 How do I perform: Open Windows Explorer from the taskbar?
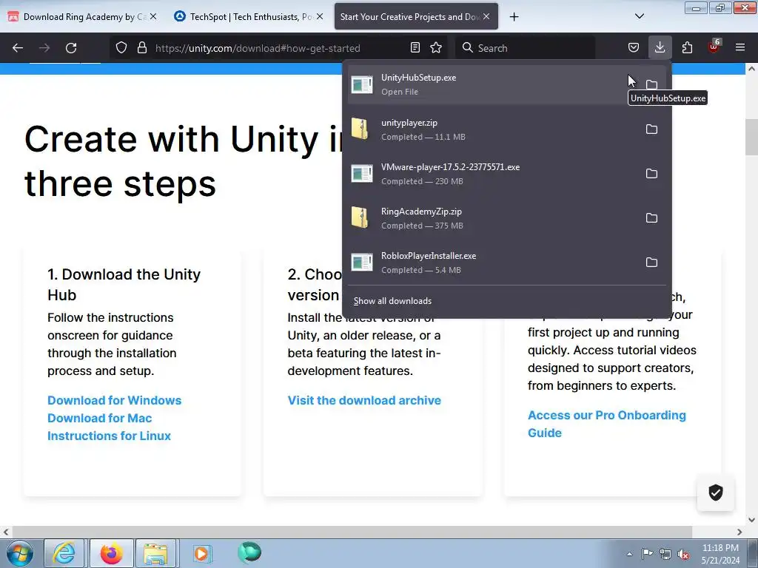(156, 553)
